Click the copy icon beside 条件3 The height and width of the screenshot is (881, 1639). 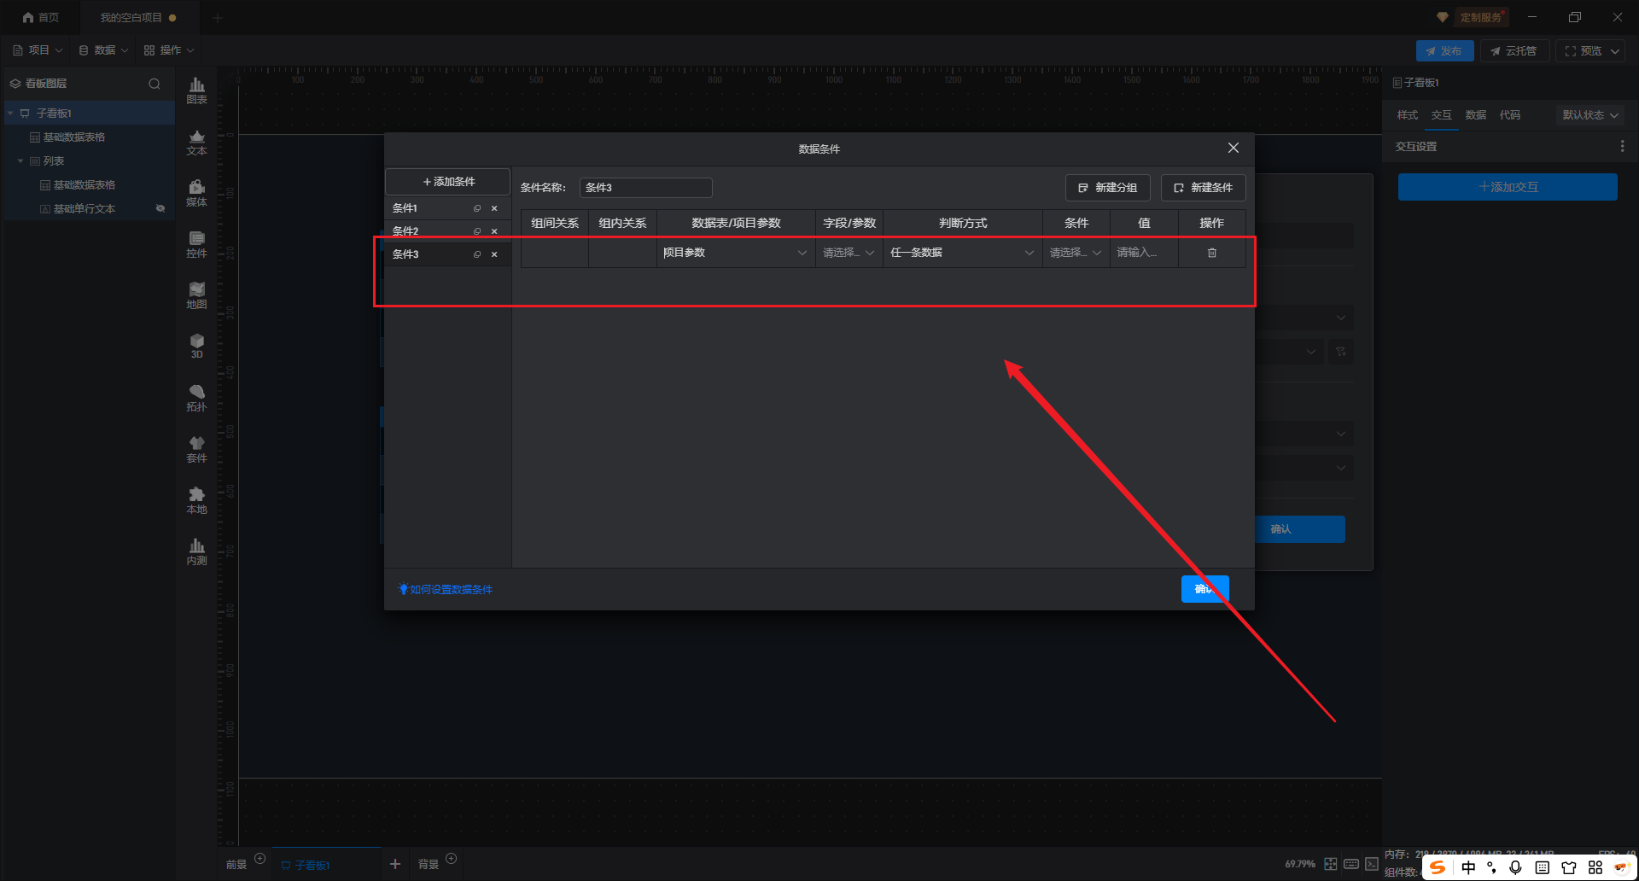[477, 254]
